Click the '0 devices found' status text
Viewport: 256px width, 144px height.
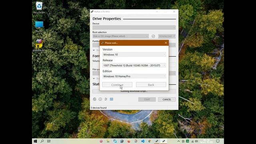99,108
